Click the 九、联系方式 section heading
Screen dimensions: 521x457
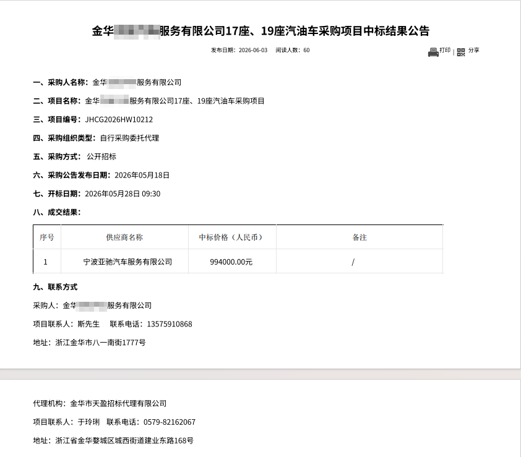pos(55,287)
